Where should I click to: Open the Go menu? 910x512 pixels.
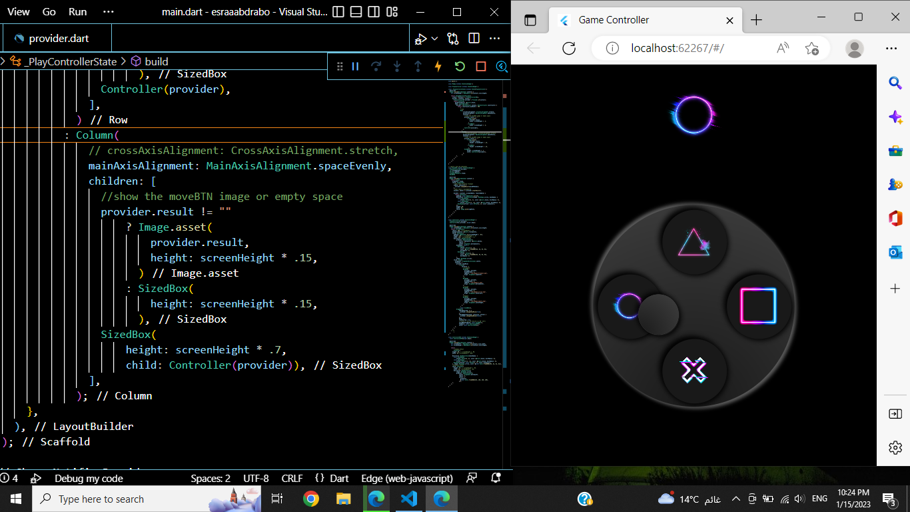click(x=49, y=12)
